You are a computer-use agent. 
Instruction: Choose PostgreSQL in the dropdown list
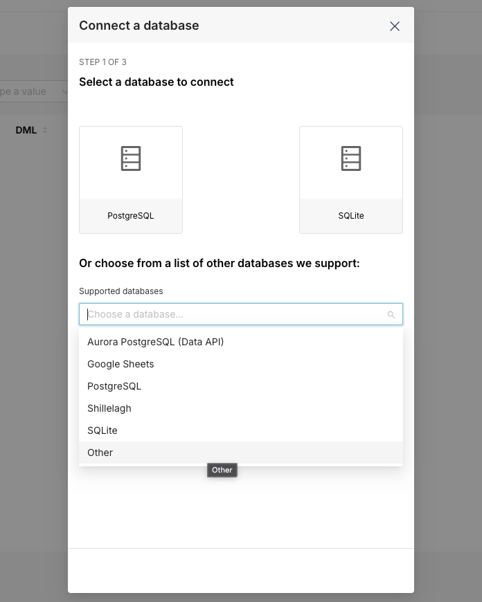pos(114,386)
